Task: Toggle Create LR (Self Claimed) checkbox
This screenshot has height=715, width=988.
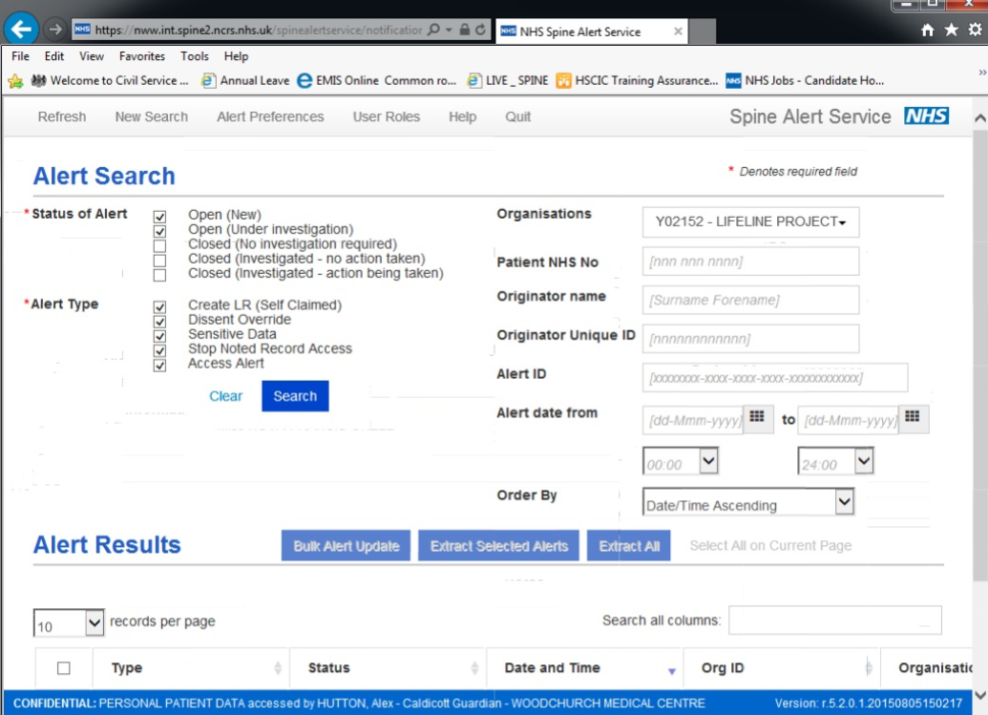Action: pos(160,307)
